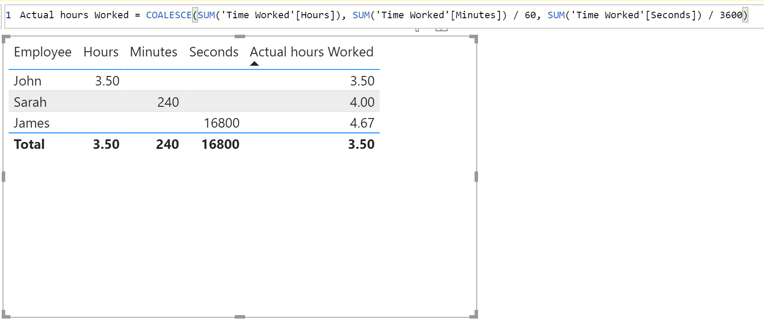
Task: Sort by Hours column header
Action: coord(101,52)
